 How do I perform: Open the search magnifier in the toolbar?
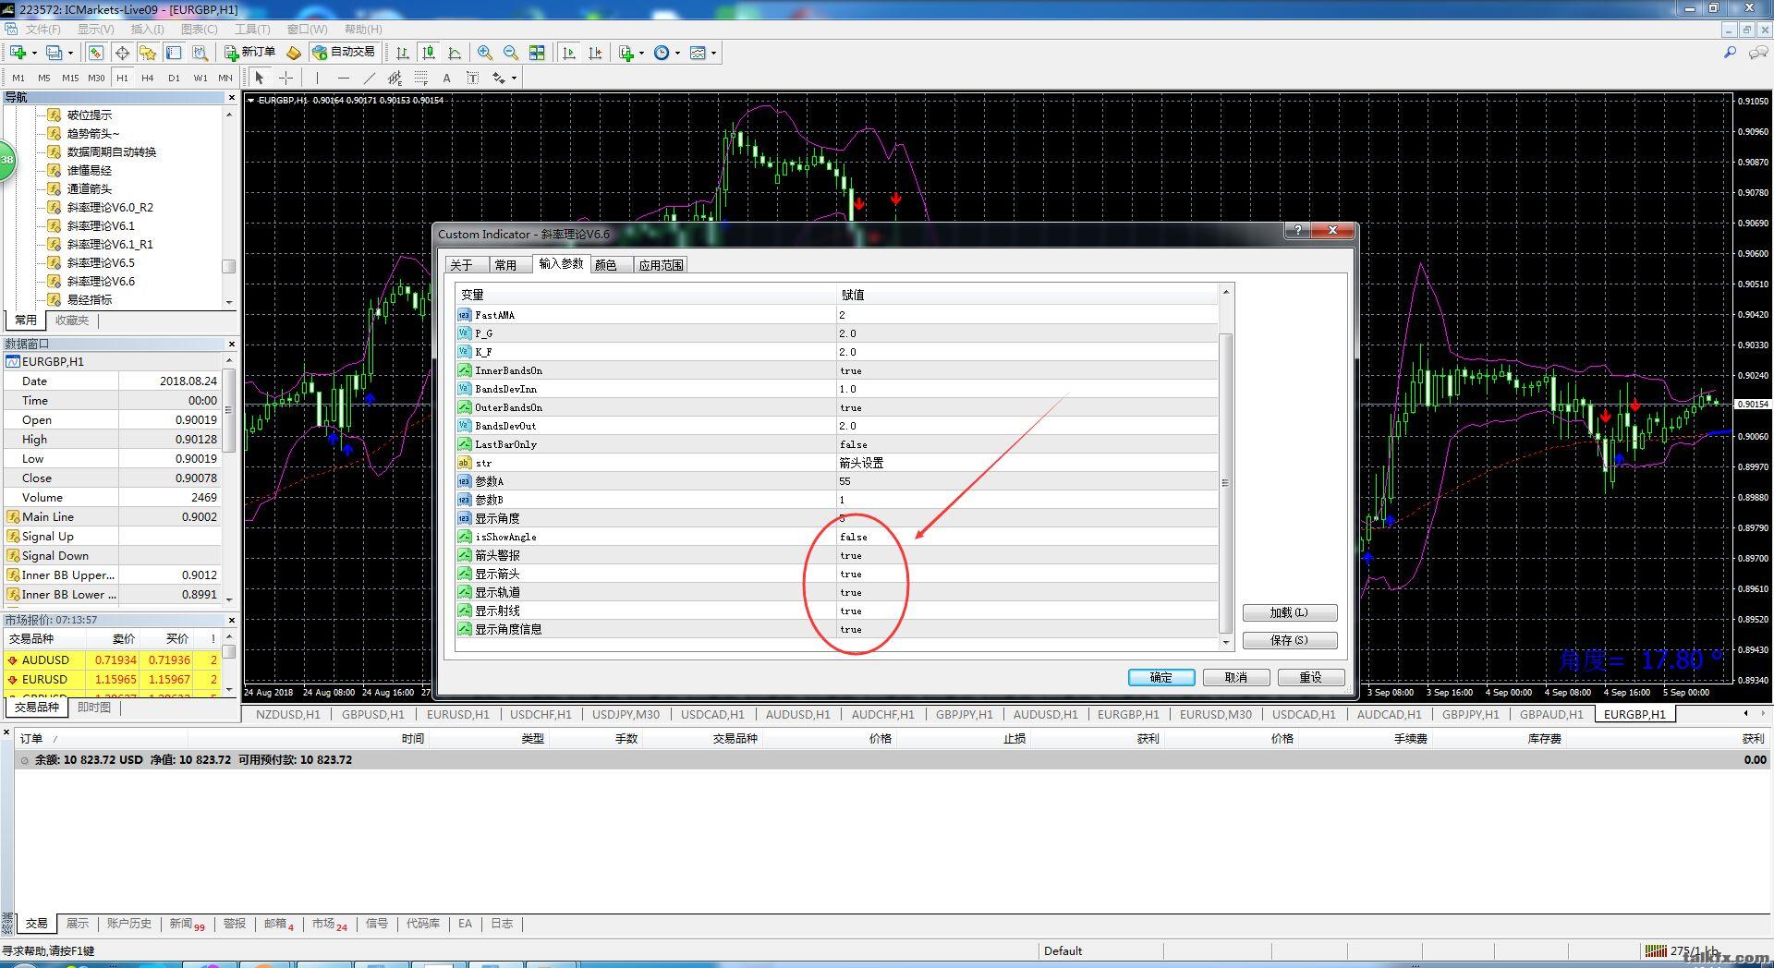(1730, 53)
